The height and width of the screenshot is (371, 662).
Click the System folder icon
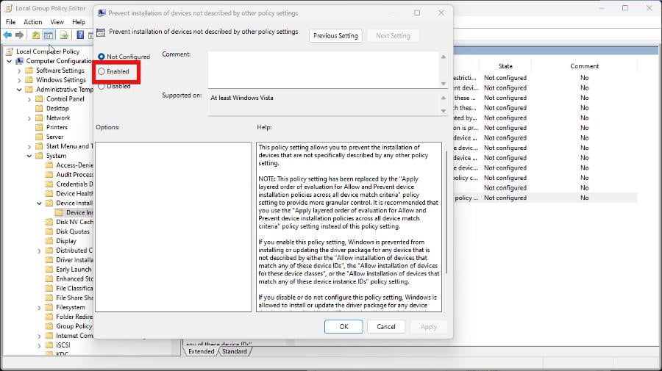pos(39,156)
